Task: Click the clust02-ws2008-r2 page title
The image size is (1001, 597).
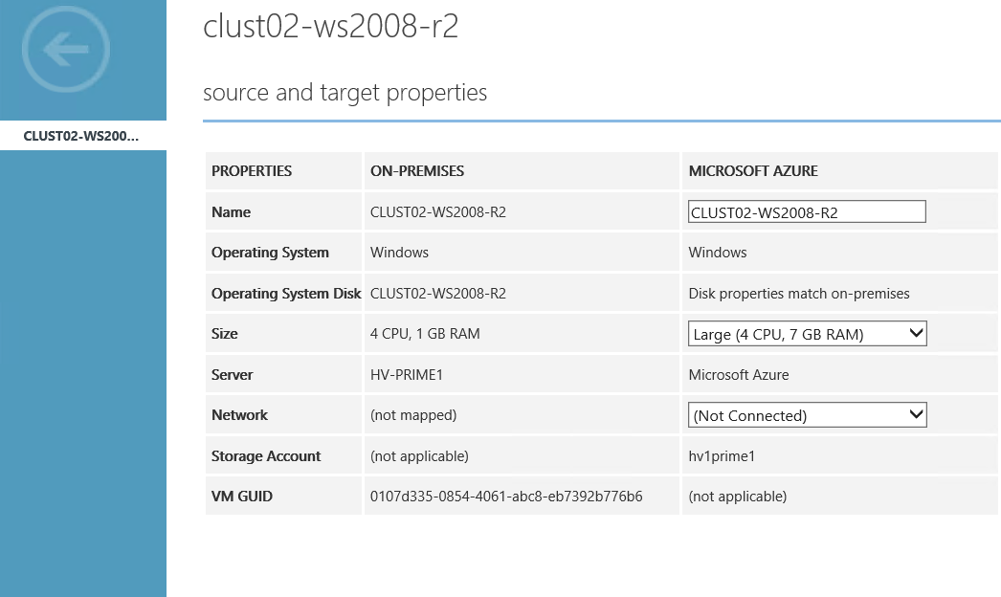Action: (330, 27)
